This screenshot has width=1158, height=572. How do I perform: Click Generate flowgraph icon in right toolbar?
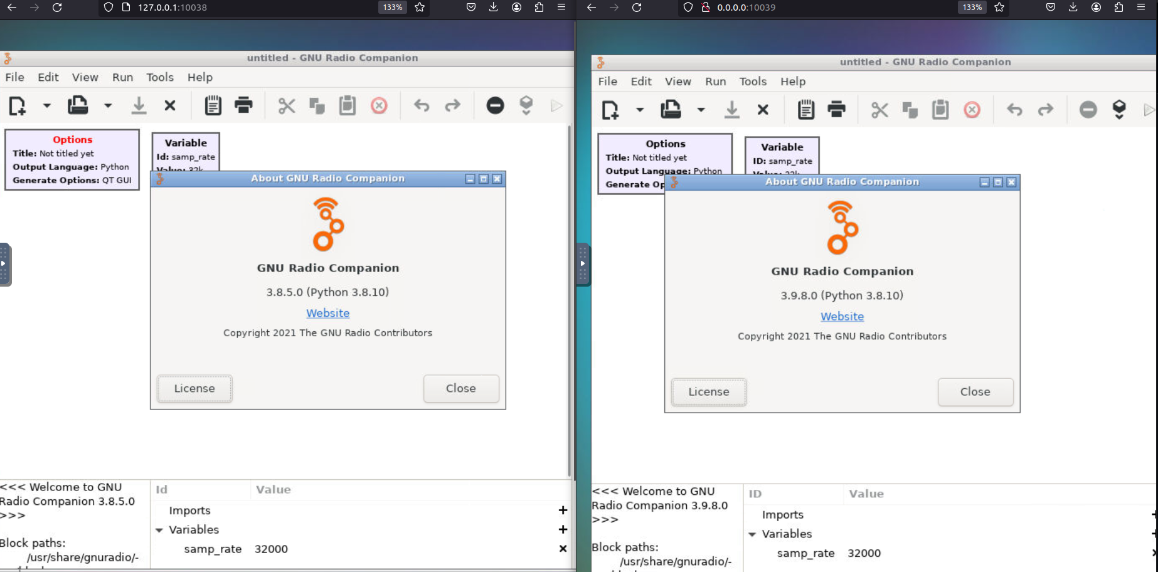(x=1119, y=110)
